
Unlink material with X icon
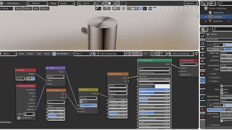140,54
